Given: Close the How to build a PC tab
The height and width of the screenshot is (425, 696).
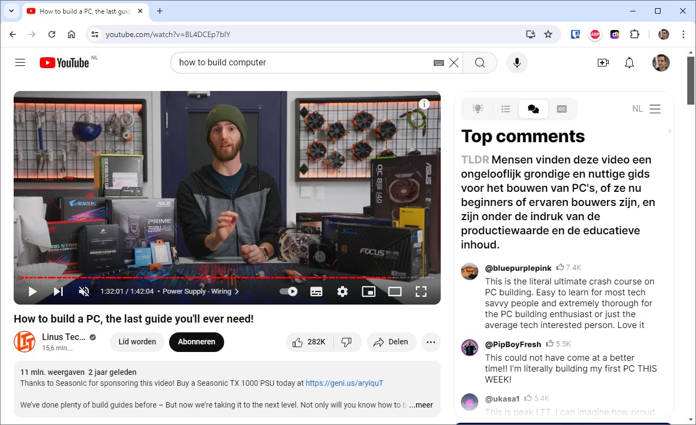Looking at the screenshot, I should [140, 11].
